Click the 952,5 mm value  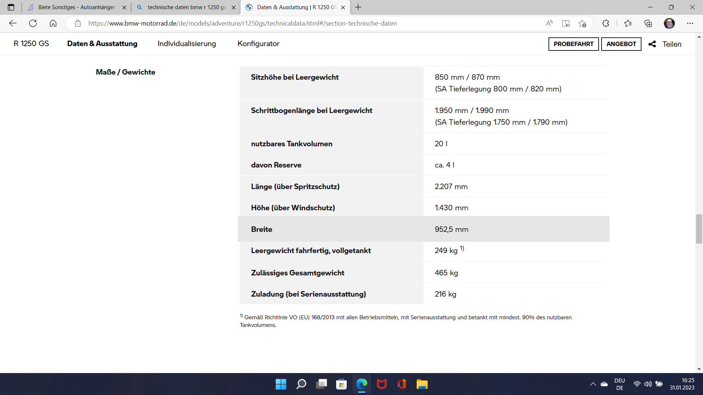[451, 229]
